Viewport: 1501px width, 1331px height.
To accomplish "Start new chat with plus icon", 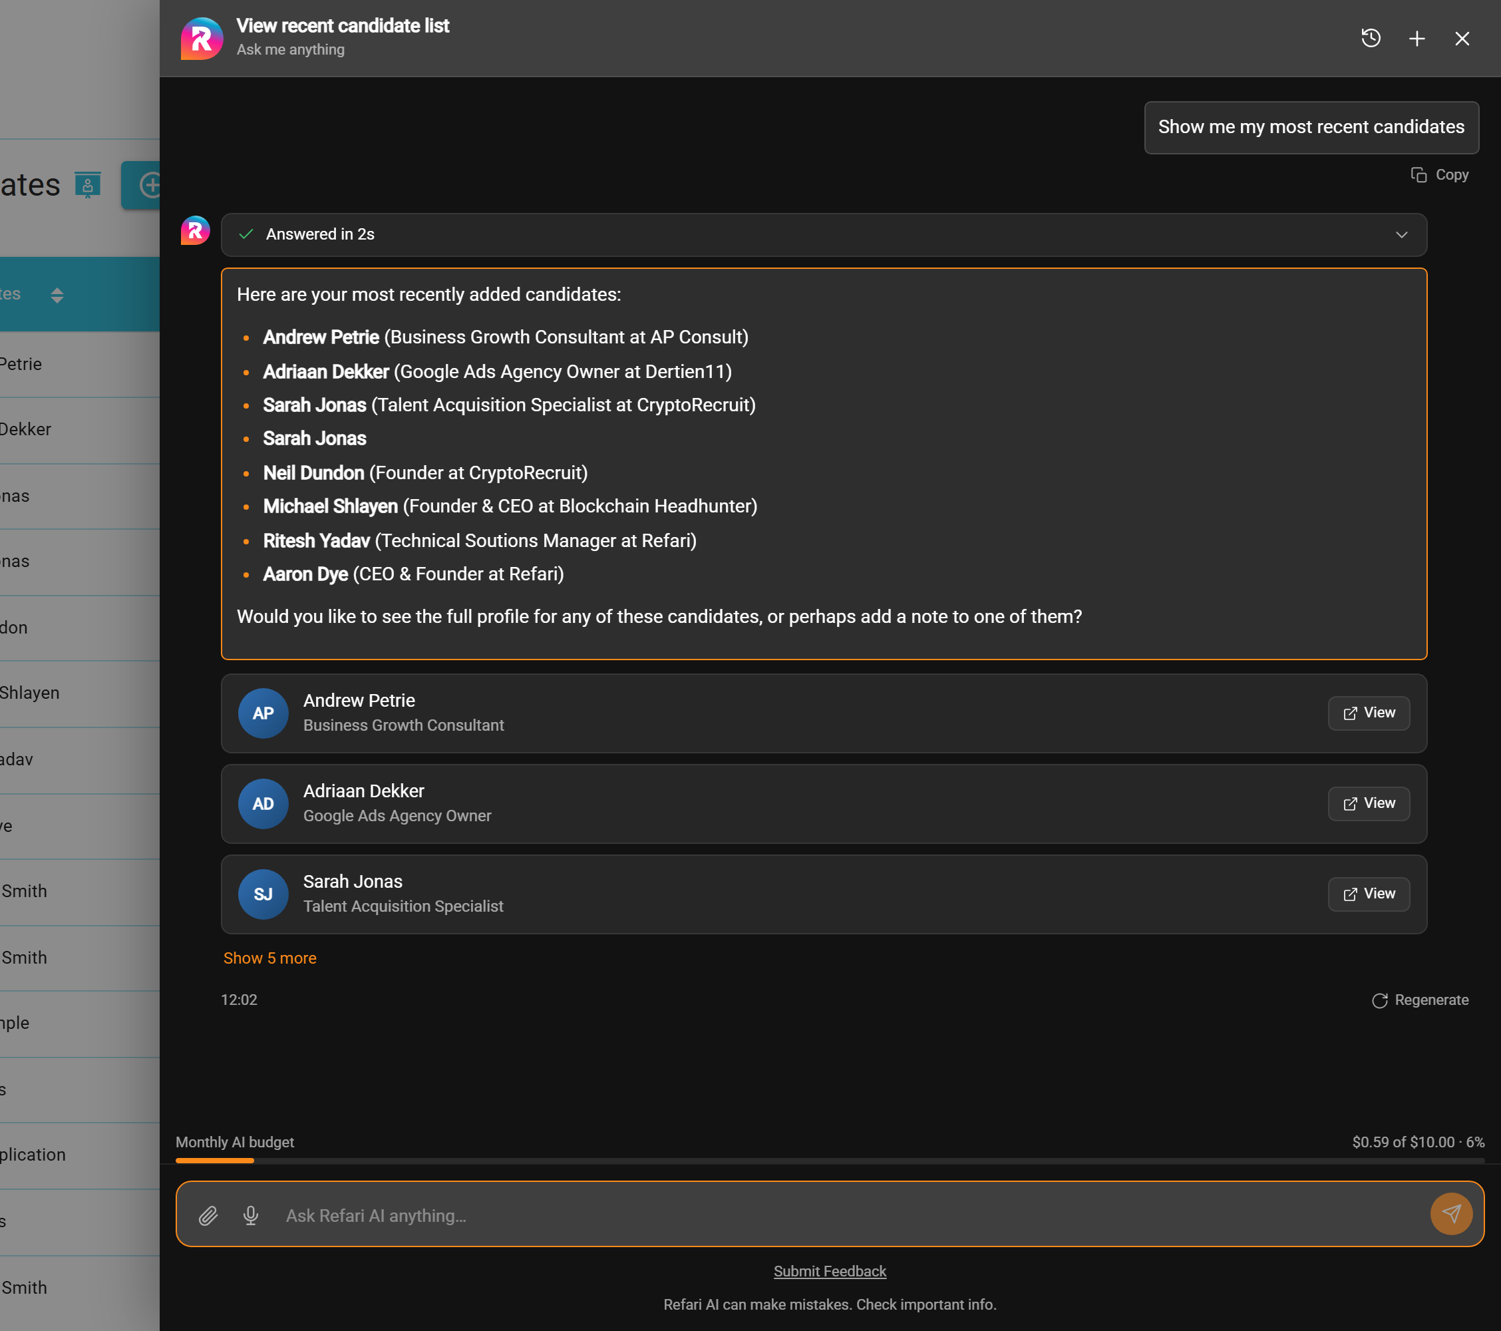I will click(x=1417, y=38).
